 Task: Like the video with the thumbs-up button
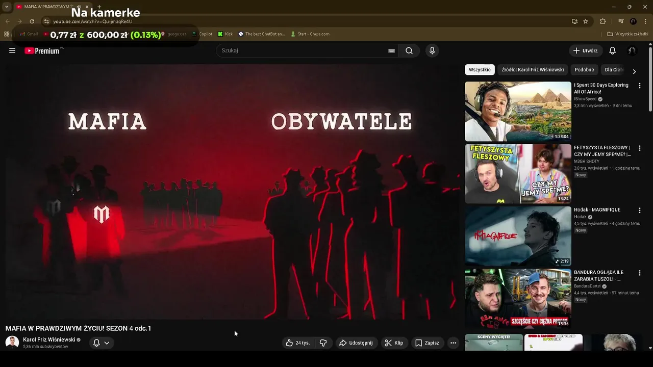coord(298,343)
